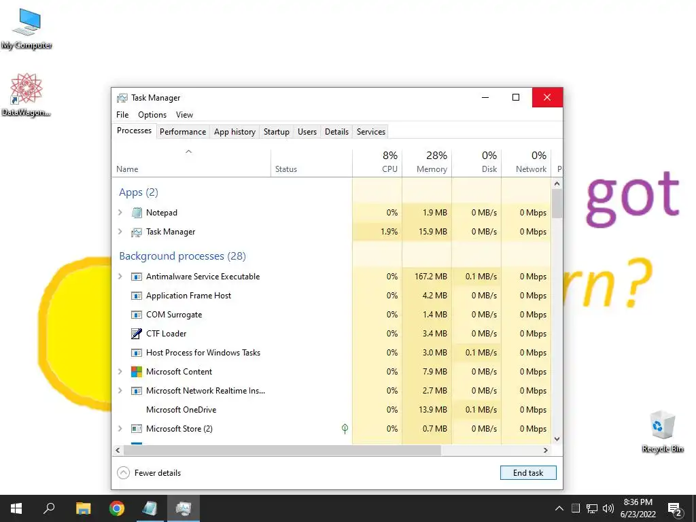This screenshot has width=696, height=522.
Task: Open the View menu
Action: pyautogui.click(x=184, y=114)
